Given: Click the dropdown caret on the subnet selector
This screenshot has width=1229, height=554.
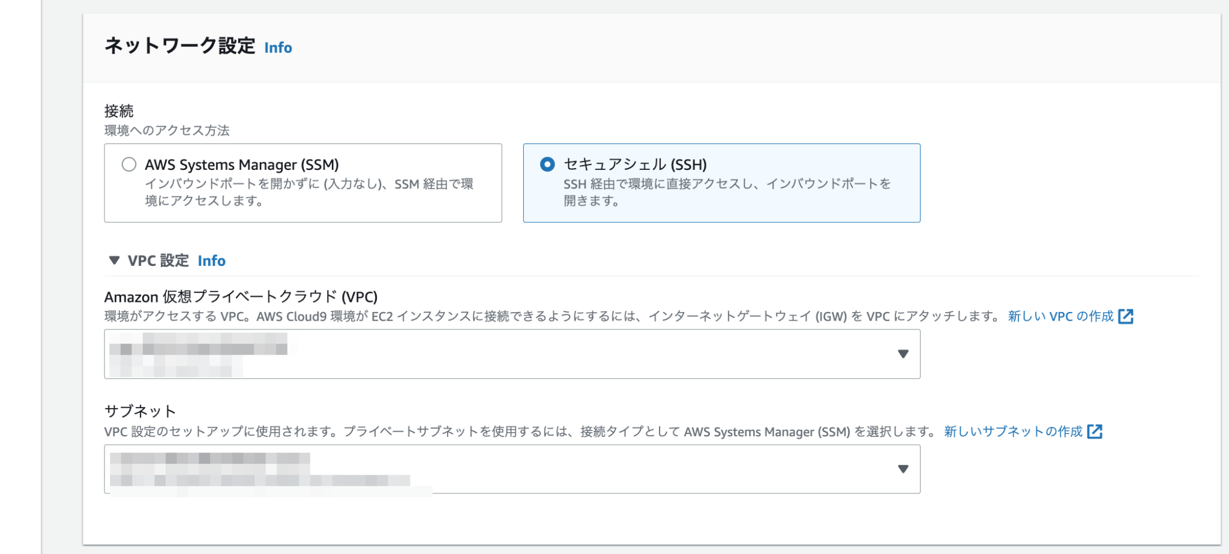Looking at the screenshot, I should pos(904,469).
